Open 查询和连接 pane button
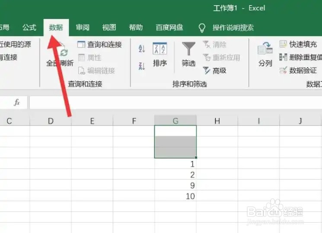322x233 pixels. point(99,45)
